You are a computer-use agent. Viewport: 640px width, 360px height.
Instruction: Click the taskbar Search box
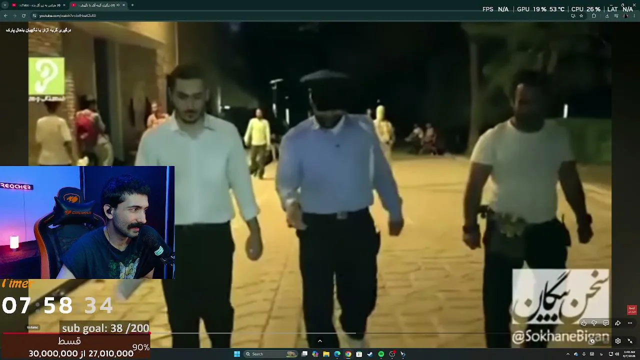pos(270,354)
